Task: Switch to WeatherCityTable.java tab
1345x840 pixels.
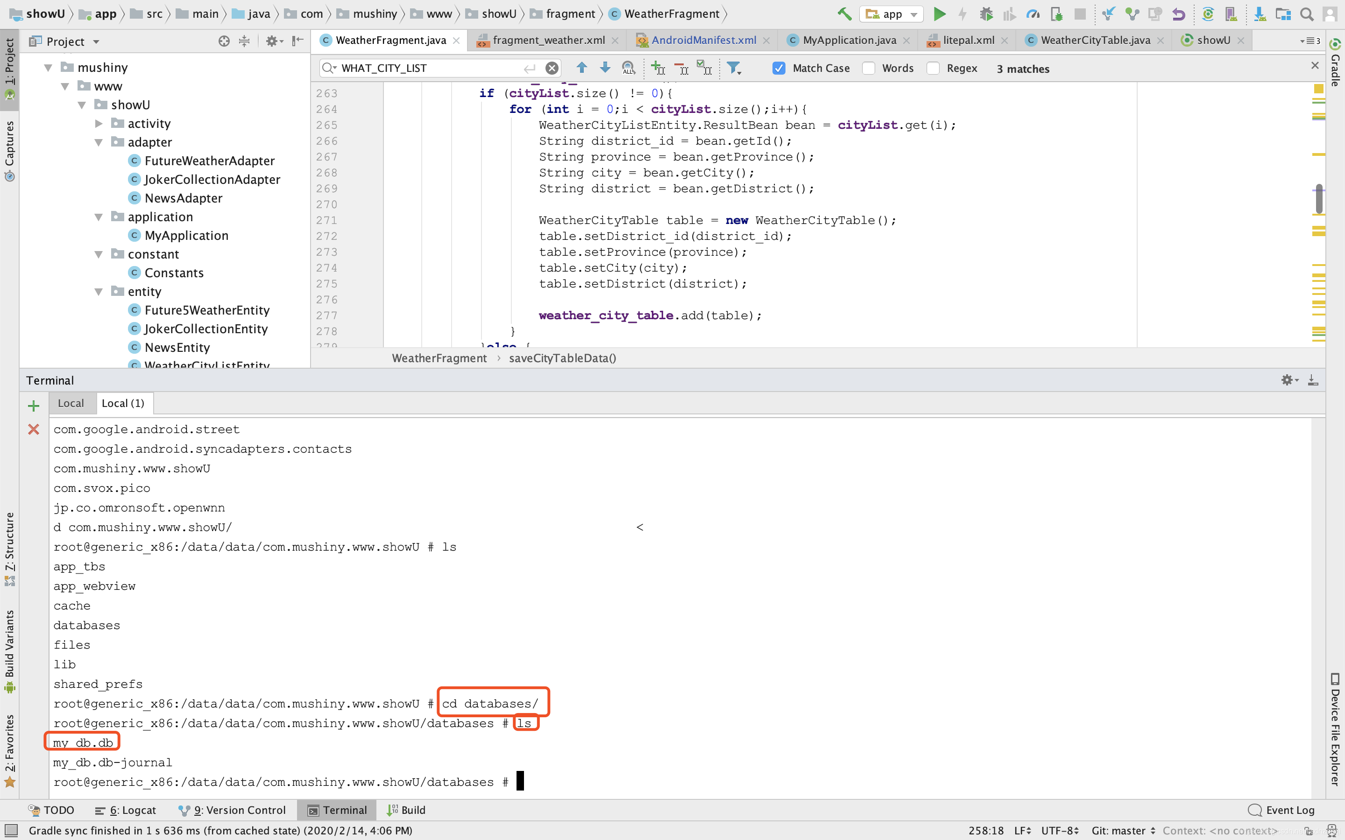Action: click(1094, 40)
